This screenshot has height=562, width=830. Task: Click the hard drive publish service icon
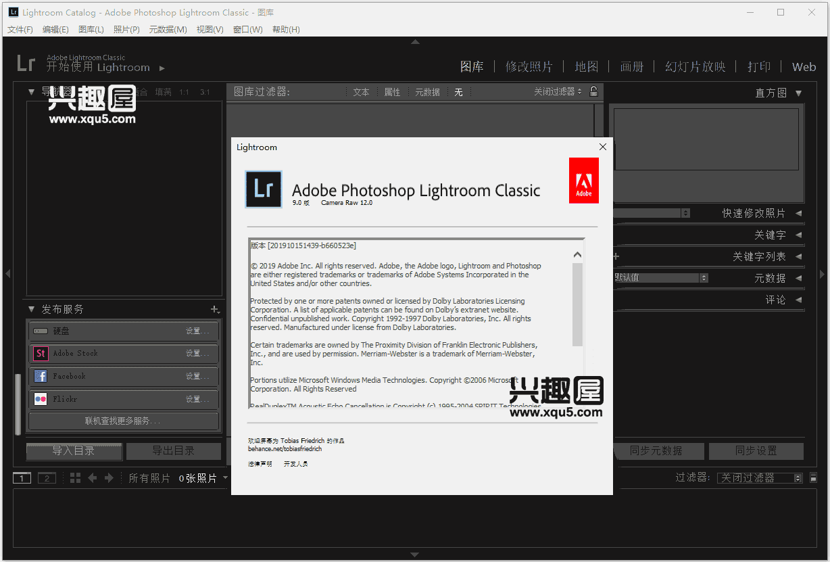pyautogui.click(x=41, y=331)
